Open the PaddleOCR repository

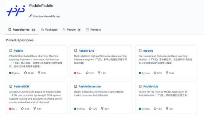click(x=21, y=87)
